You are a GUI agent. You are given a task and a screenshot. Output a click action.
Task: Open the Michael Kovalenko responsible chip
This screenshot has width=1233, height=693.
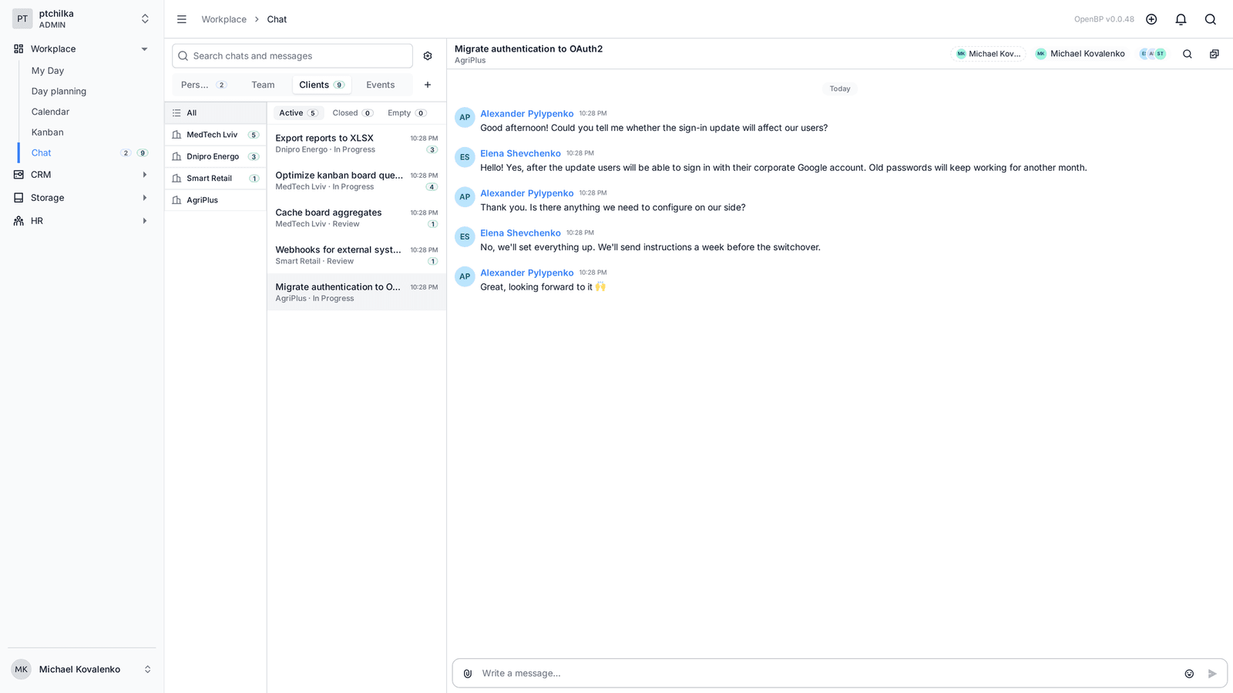1080,54
